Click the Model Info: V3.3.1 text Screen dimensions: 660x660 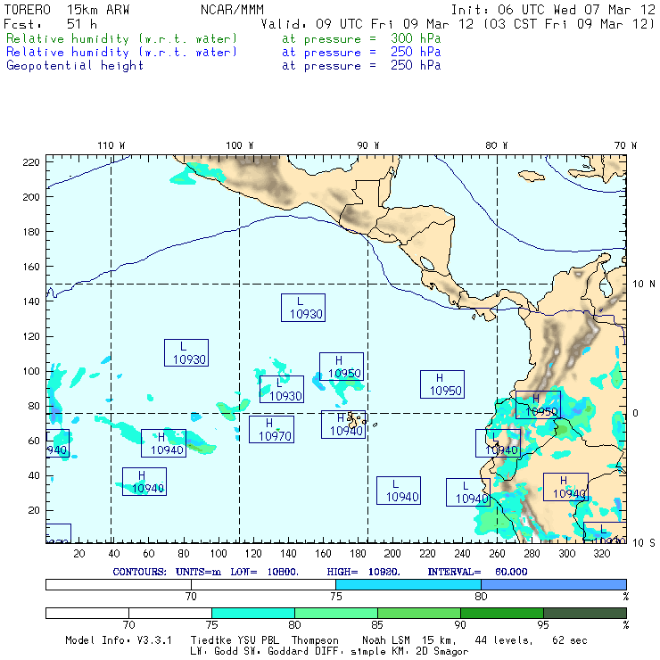(x=119, y=640)
